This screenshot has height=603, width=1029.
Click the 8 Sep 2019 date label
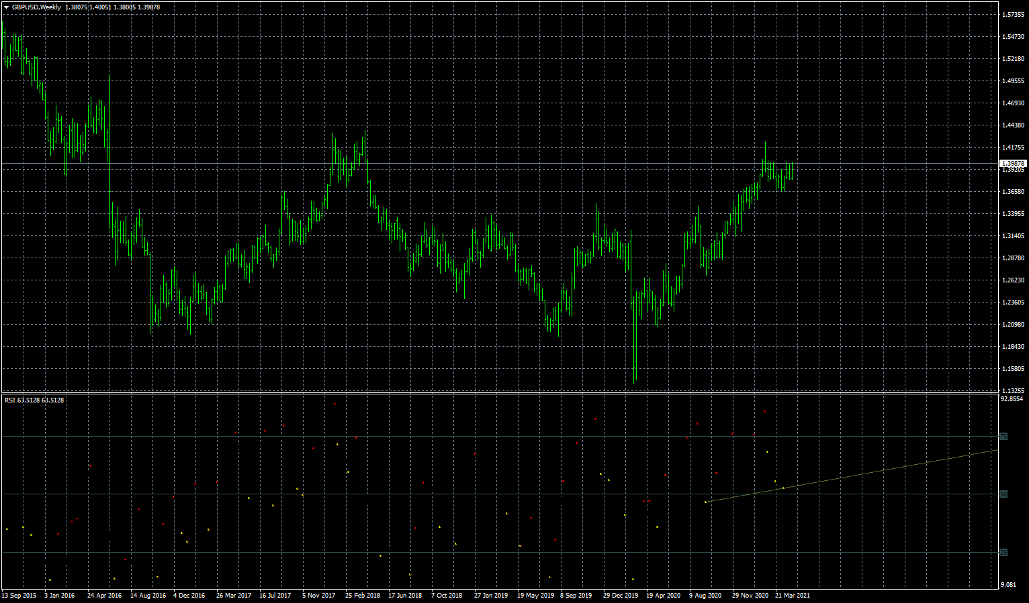576,595
